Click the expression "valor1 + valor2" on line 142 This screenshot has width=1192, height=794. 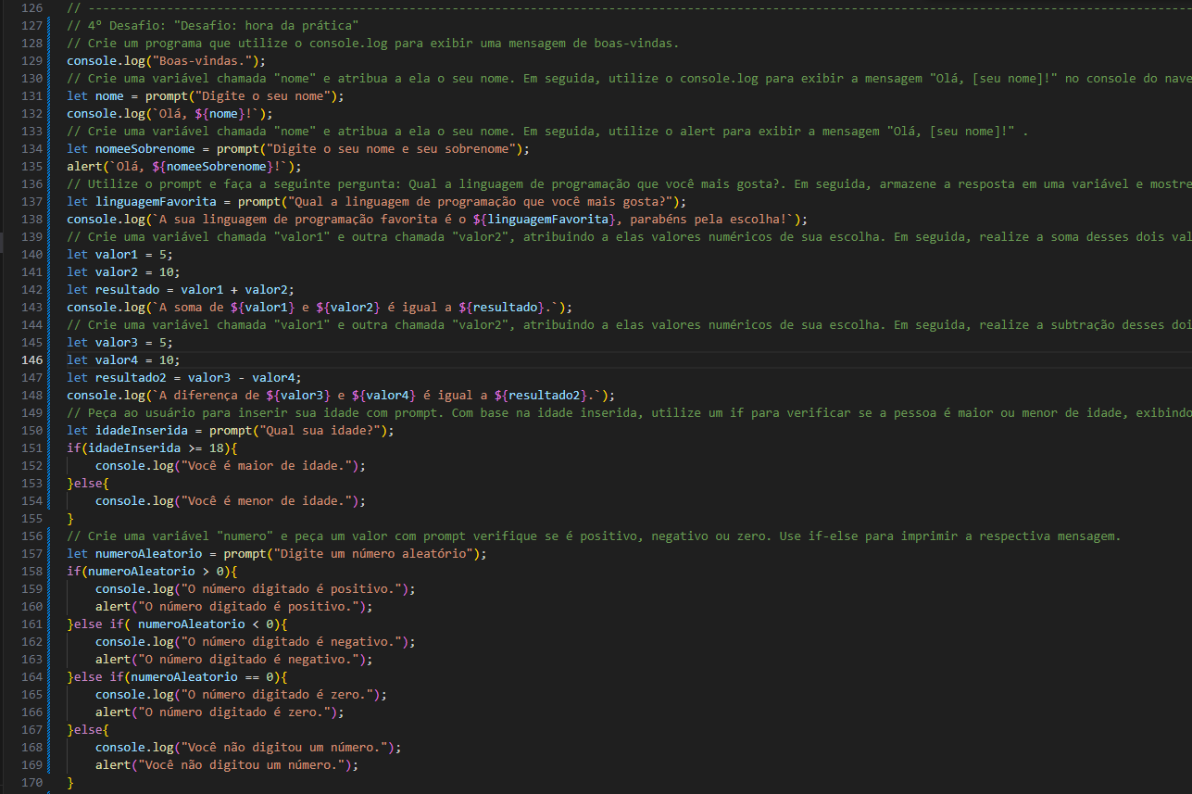tap(233, 290)
